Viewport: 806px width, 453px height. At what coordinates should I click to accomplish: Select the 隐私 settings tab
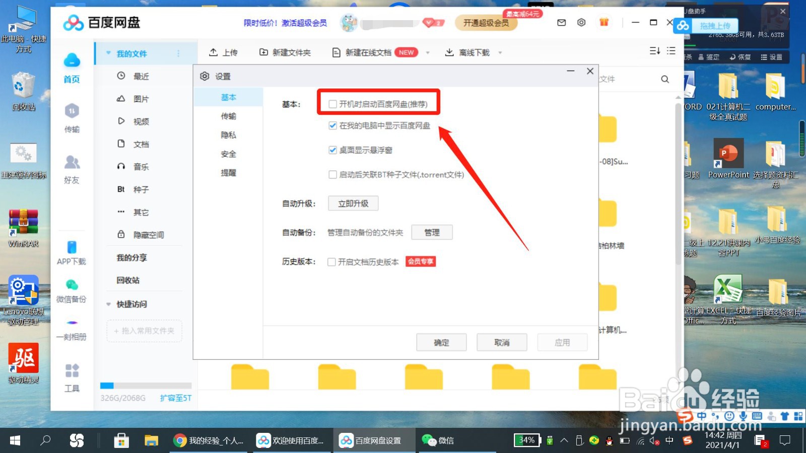coord(228,135)
